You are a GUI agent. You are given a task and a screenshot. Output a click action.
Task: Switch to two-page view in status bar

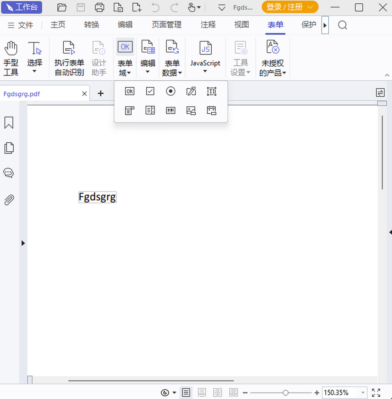(x=218, y=392)
